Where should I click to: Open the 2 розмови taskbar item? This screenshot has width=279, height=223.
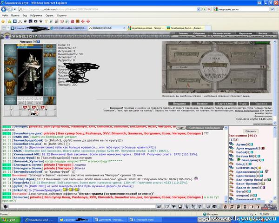(75, 220)
